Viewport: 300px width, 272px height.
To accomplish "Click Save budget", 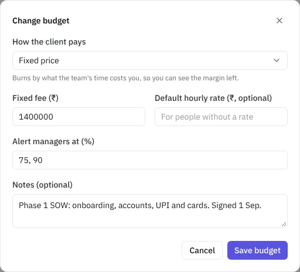I will pyautogui.click(x=257, y=250).
